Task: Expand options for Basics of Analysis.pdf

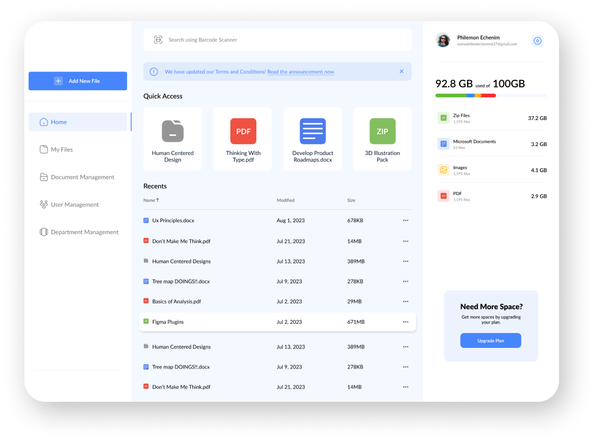Action: 405,301
